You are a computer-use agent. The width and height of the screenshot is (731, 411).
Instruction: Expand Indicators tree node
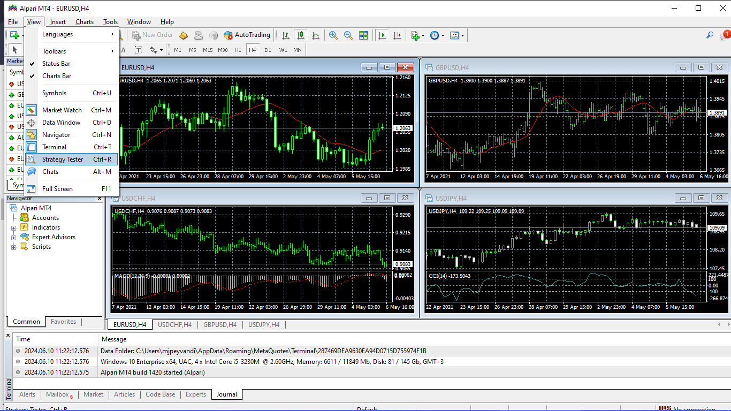pyautogui.click(x=14, y=227)
